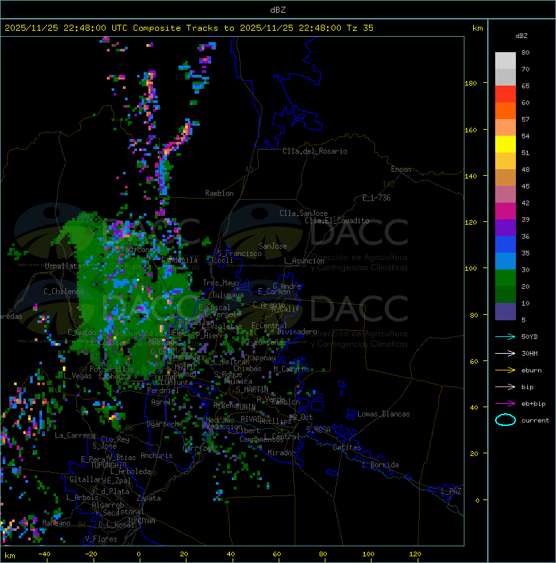Screen dimensions: 556x563
Task: Click the '50YD' legend label
Action: click(x=529, y=337)
